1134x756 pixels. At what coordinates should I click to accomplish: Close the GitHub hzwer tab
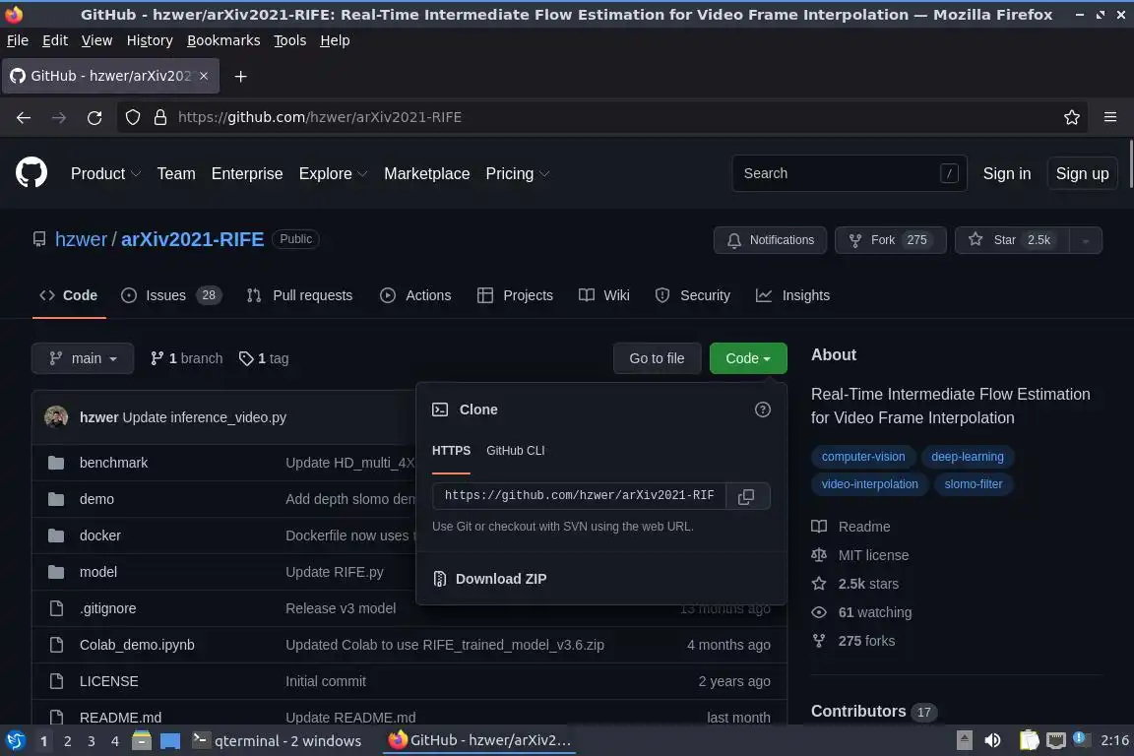[x=204, y=75]
